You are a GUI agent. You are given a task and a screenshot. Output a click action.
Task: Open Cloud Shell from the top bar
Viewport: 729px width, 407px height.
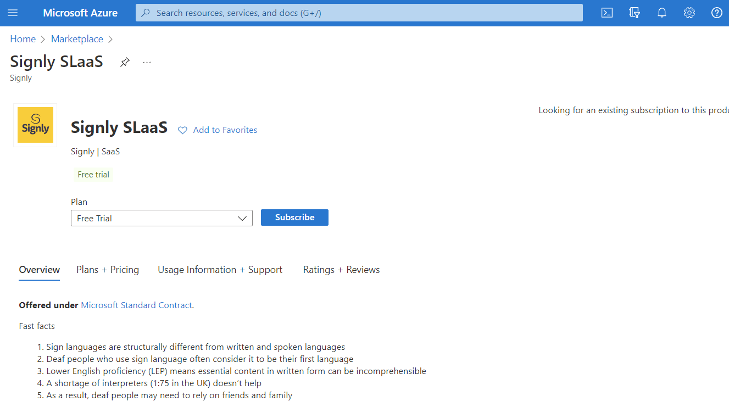pyautogui.click(x=607, y=13)
